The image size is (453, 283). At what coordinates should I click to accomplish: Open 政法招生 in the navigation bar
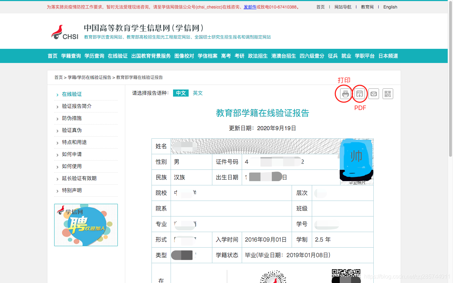[258, 56]
